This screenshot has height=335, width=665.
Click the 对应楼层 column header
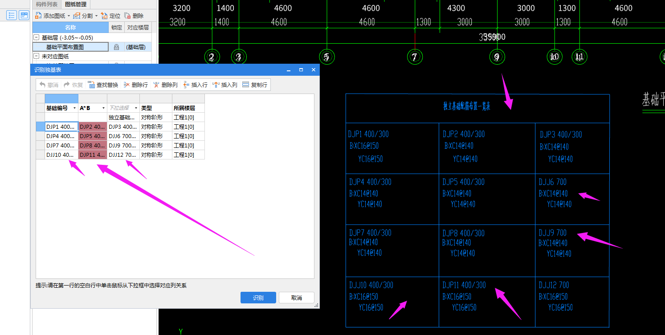coord(138,28)
